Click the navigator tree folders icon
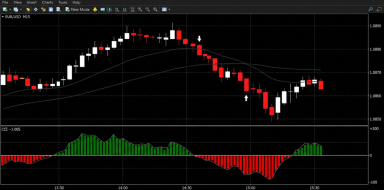 tap(43, 9)
